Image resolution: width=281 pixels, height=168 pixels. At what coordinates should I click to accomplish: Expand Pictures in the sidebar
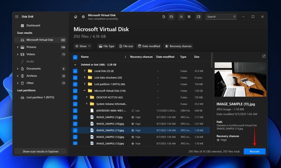17,47
